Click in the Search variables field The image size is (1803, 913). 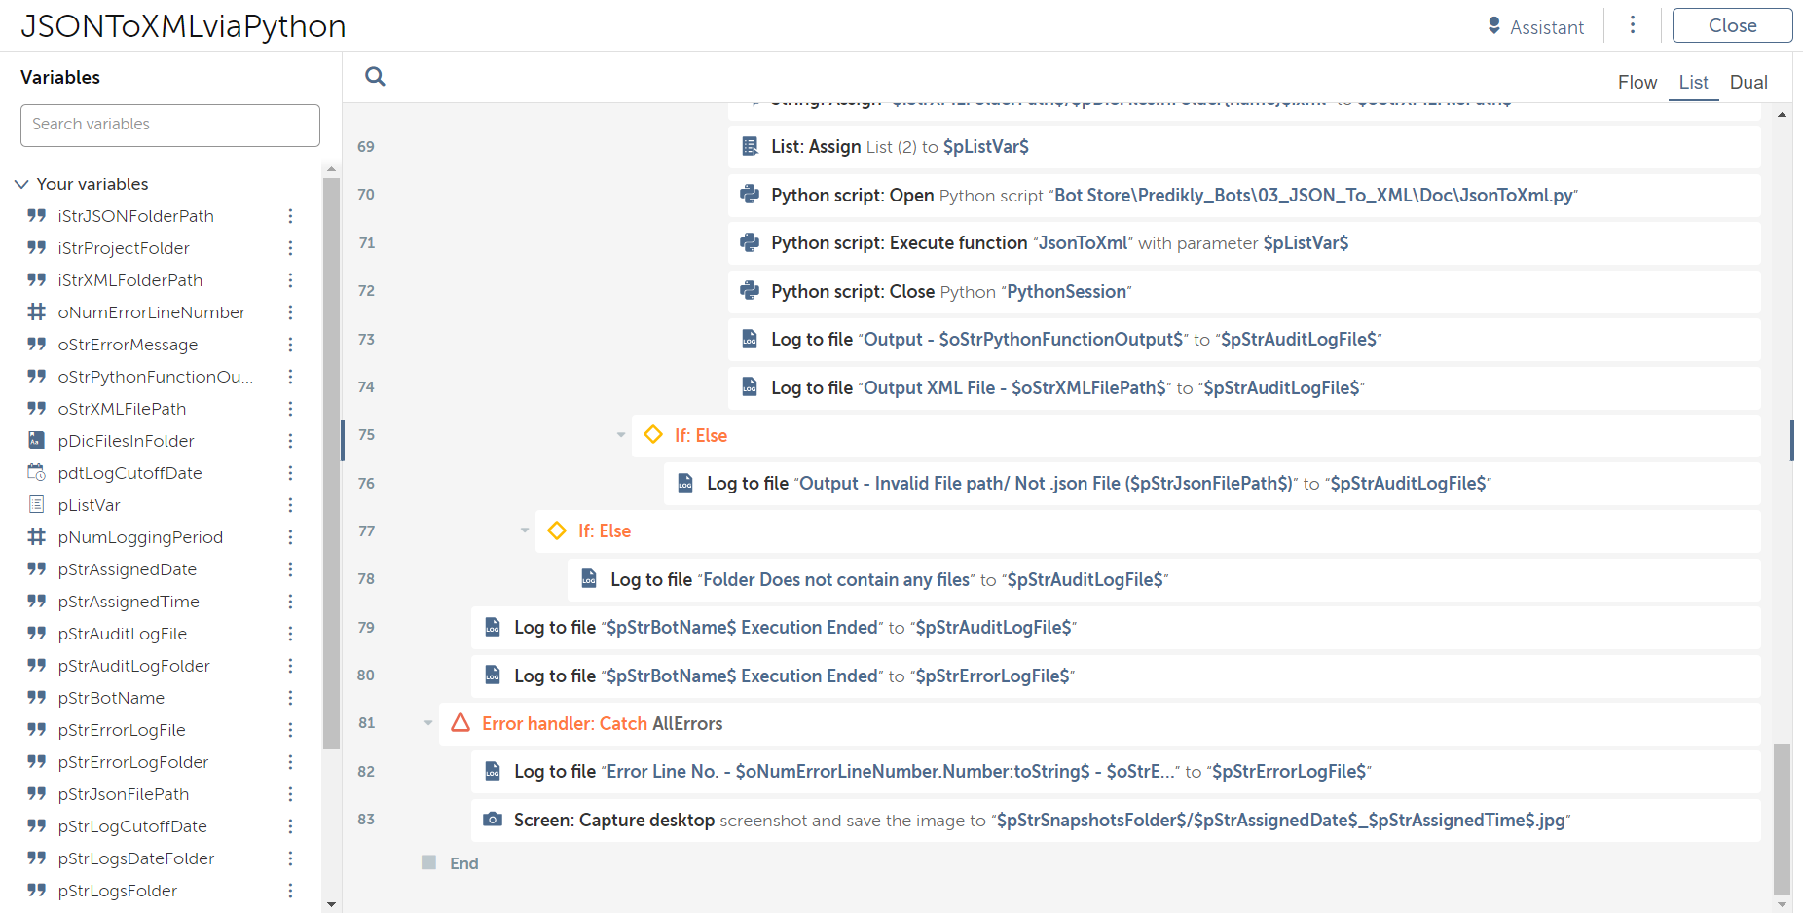click(x=170, y=125)
